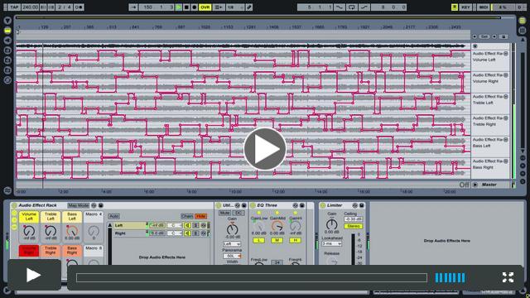Toggle the loop switch
Viewport: 530px width, 298px height.
coord(351,7)
